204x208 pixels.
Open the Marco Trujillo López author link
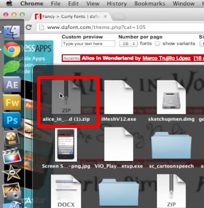(166, 58)
